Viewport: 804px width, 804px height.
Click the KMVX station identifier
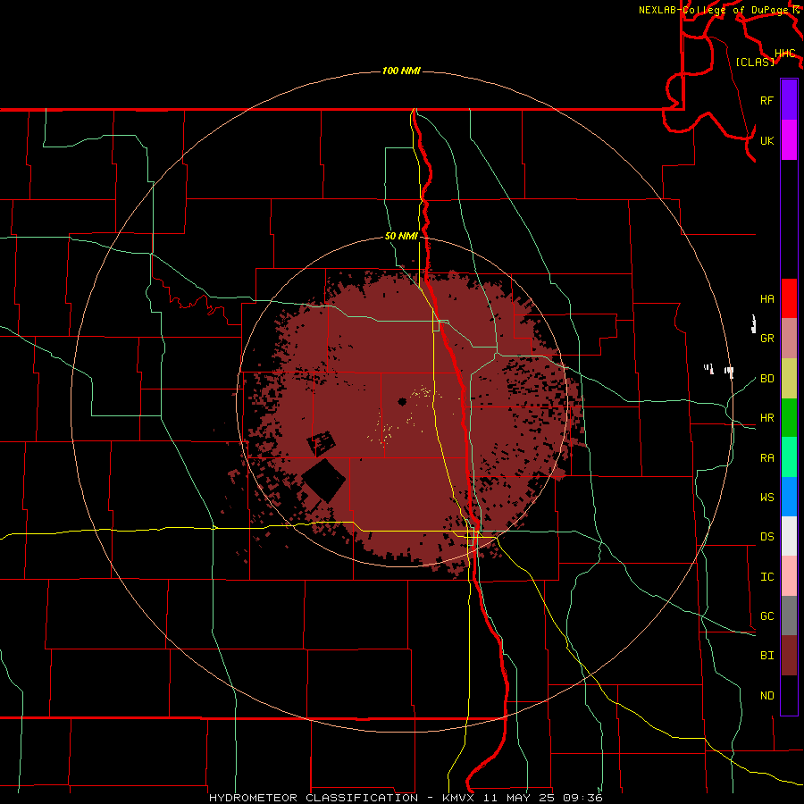[x=460, y=798]
